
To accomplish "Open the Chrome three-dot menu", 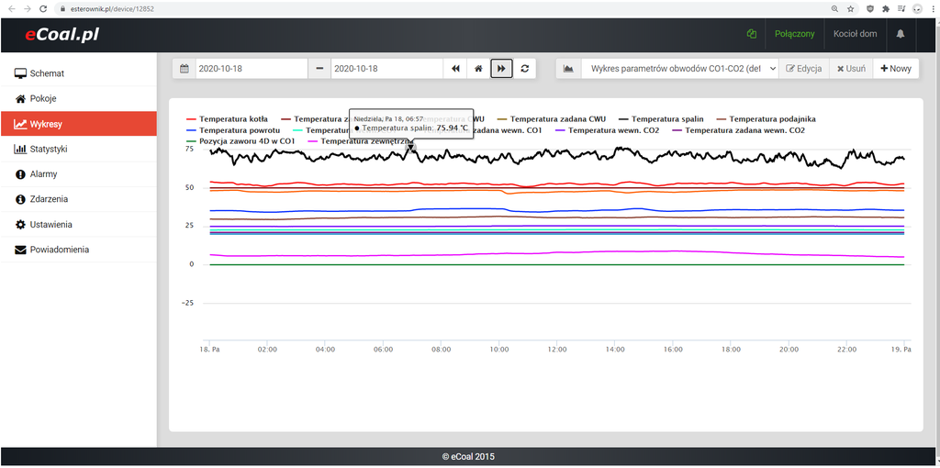I will click(x=932, y=8).
